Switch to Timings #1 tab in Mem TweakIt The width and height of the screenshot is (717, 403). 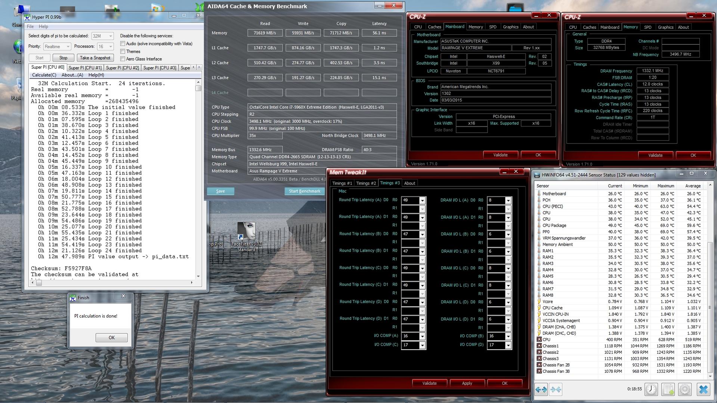click(x=342, y=183)
